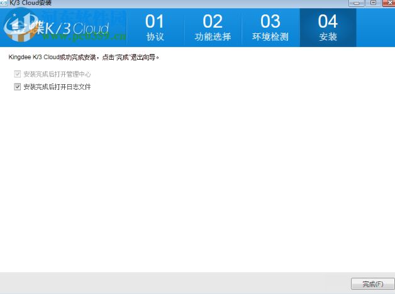Viewport: 395px width, 294px height.
Task: Select step 02 功能选择 tab
Action: point(213,28)
